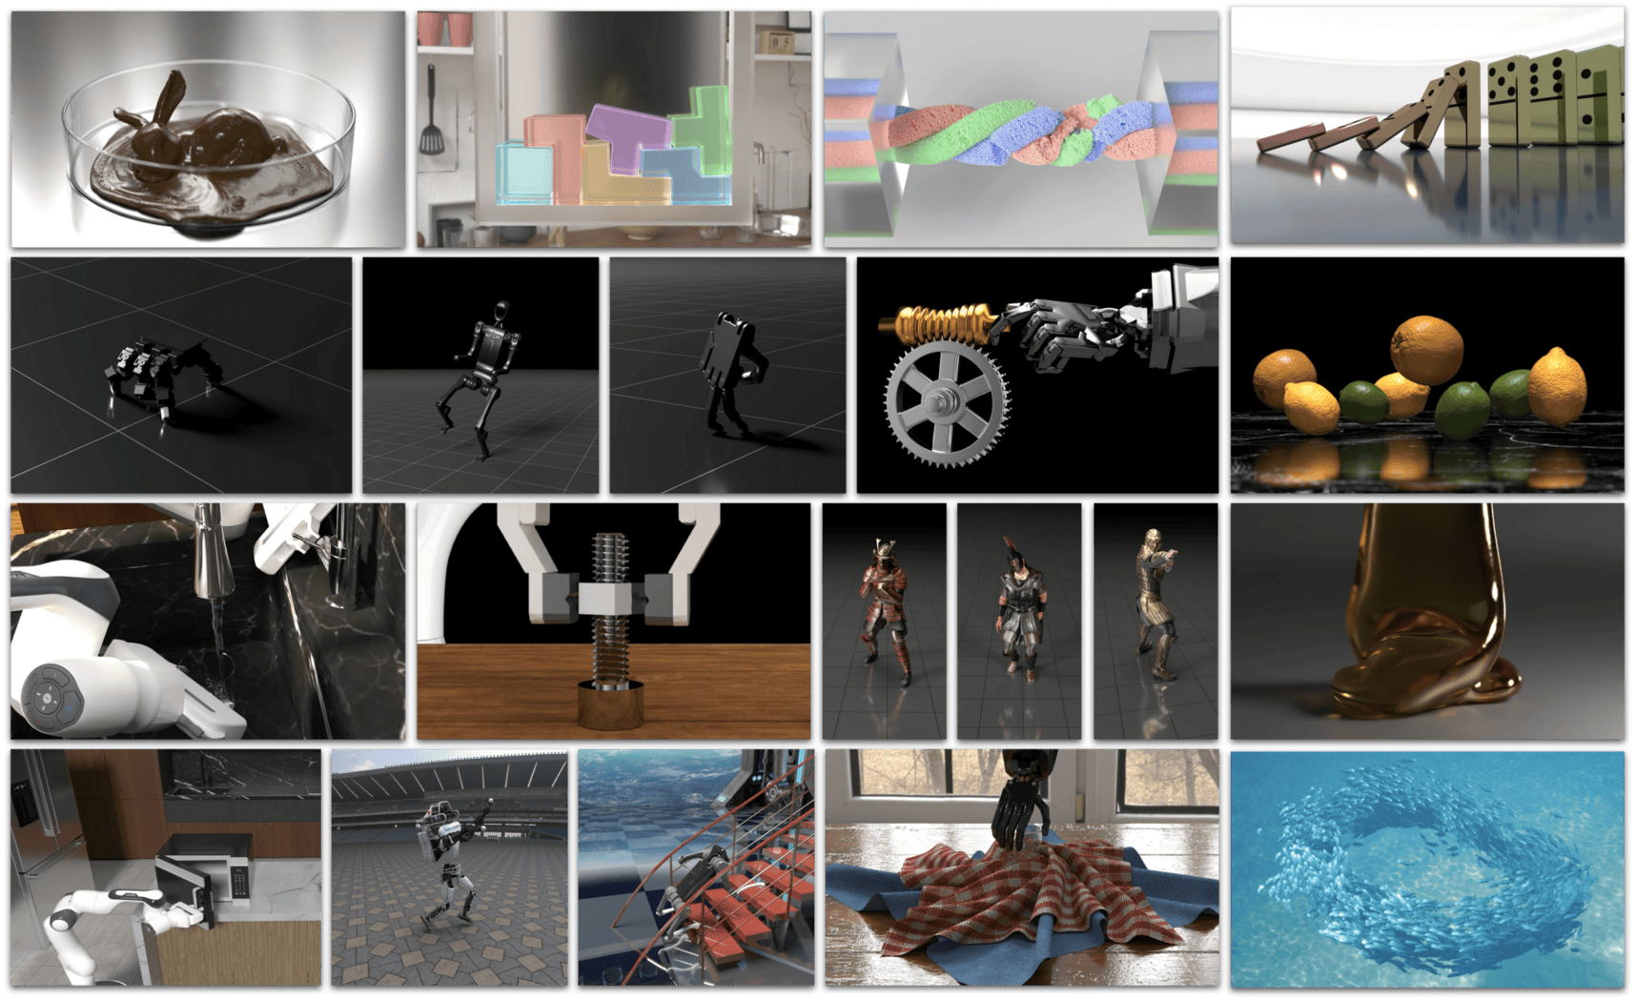Select the swirling school of fish image
The image size is (1636, 1000).
coord(1427,869)
